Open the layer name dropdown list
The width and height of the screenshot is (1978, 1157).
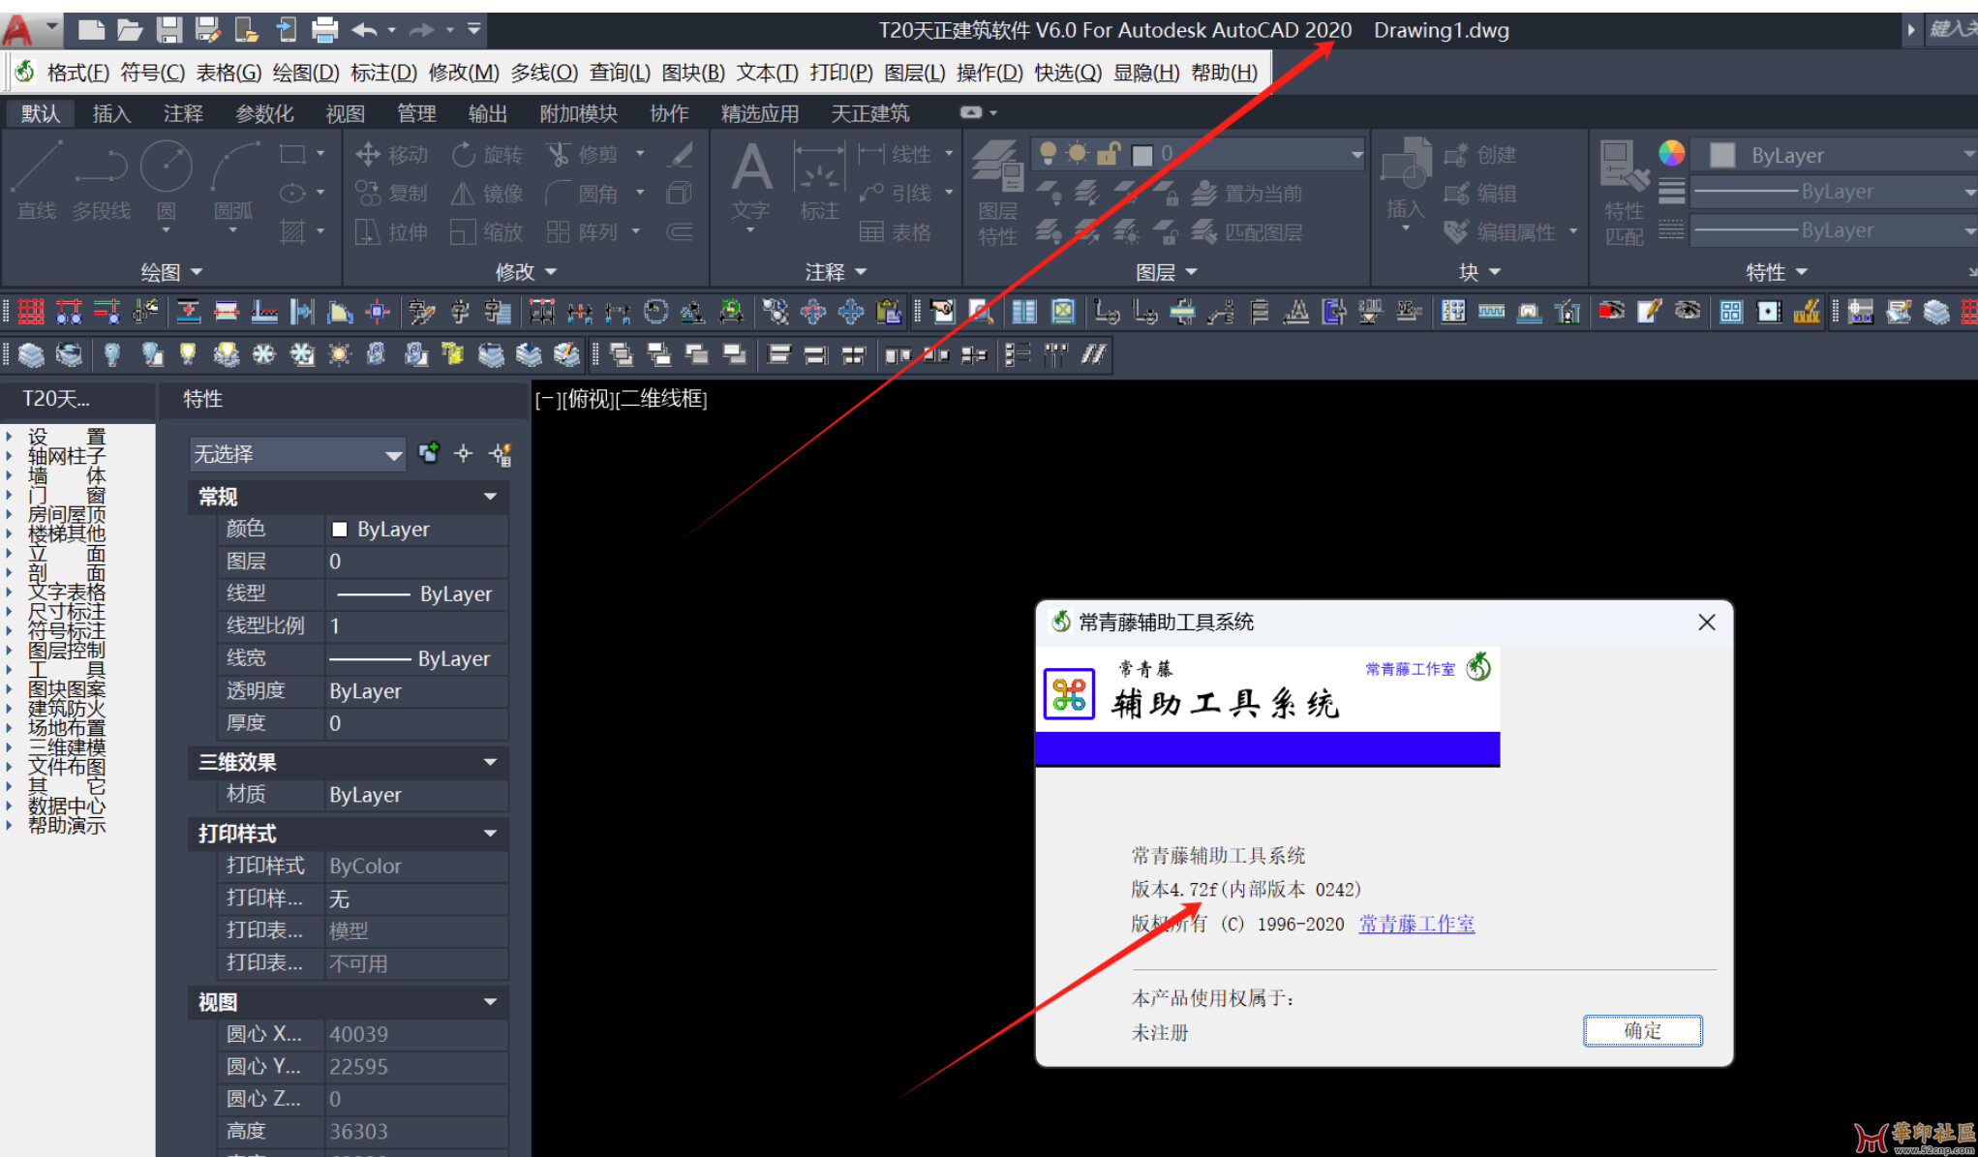tap(1356, 154)
